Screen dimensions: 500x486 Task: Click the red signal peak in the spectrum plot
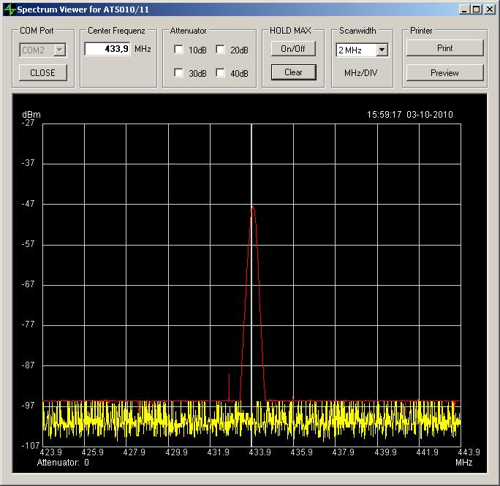click(x=253, y=209)
